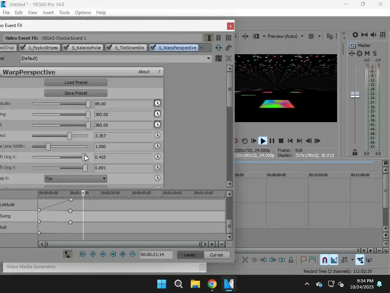The image size is (390, 293).
Task: Expand the overlays grid dropdown arrow
Action: (319, 36)
